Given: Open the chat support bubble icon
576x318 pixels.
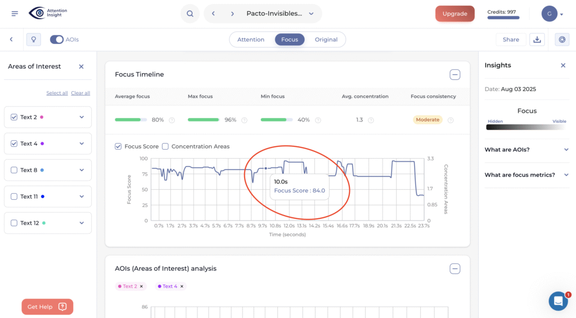Looking at the screenshot, I should (x=558, y=301).
